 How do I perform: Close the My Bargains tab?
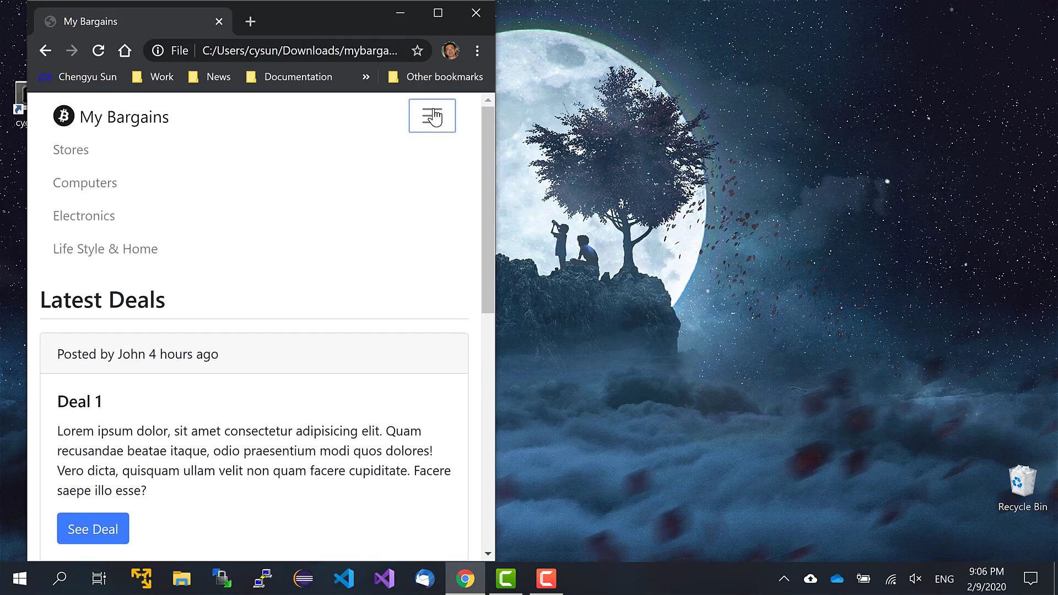tap(219, 21)
